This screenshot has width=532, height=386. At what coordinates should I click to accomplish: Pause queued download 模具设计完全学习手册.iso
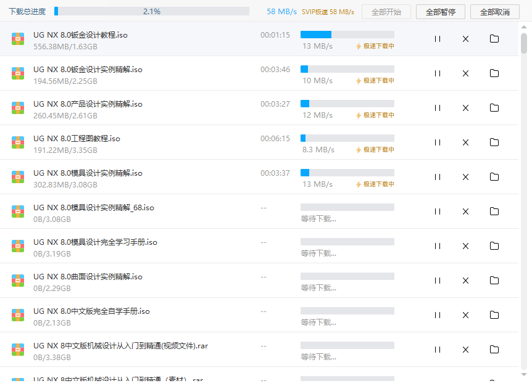click(438, 247)
